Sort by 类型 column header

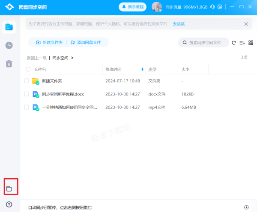tap(152, 70)
